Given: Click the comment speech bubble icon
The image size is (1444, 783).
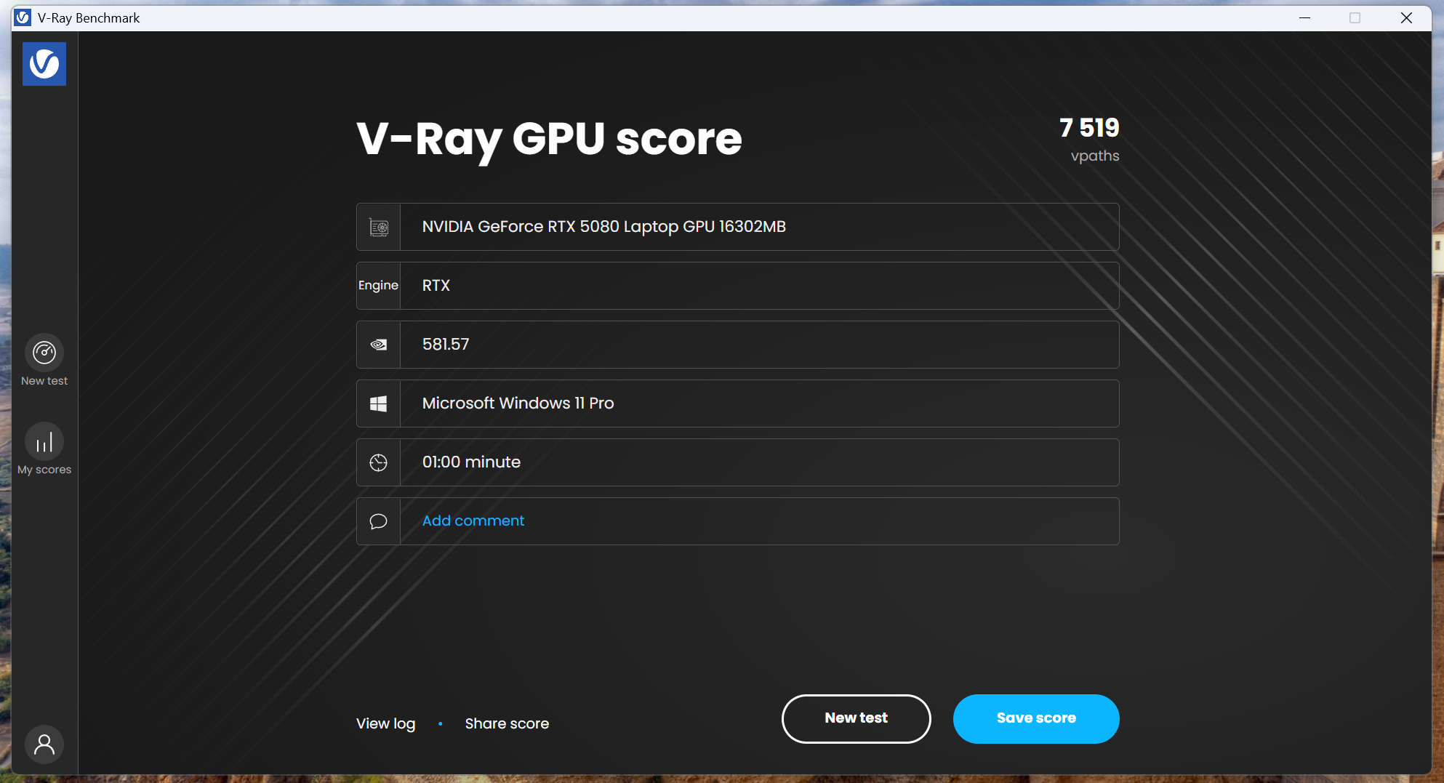Looking at the screenshot, I should pyautogui.click(x=379, y=521).
